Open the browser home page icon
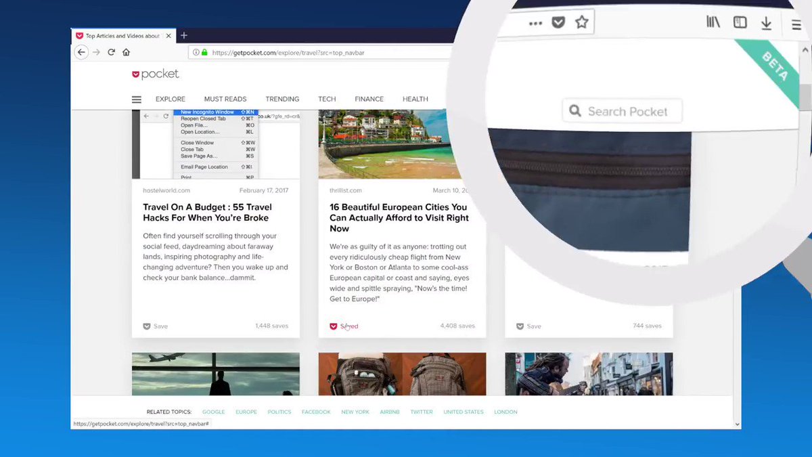 click(x=126, y=52)
